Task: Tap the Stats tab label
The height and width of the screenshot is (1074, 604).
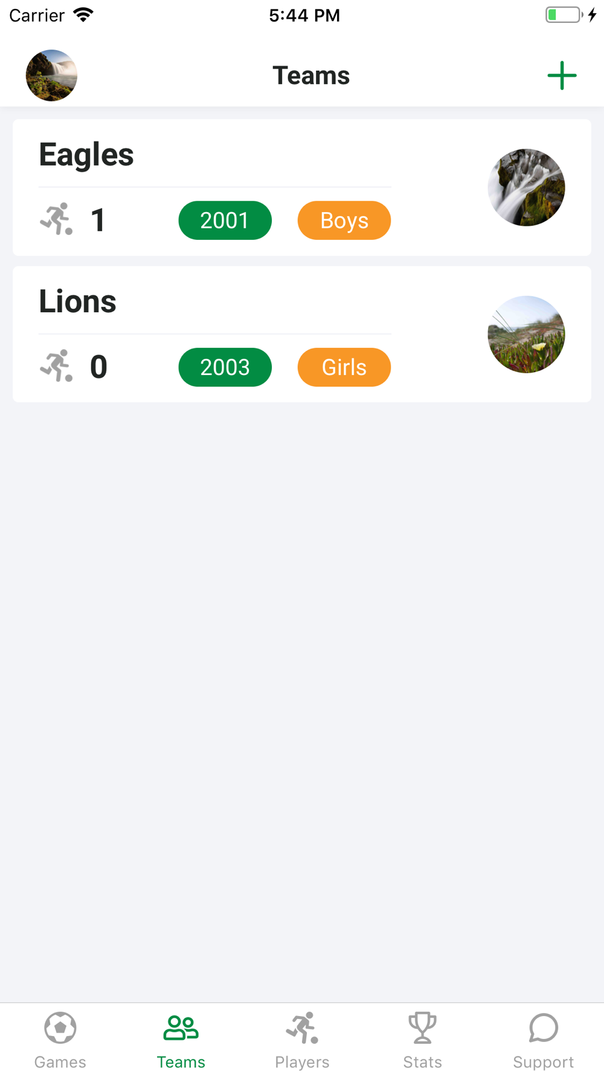Action: 422,1062
